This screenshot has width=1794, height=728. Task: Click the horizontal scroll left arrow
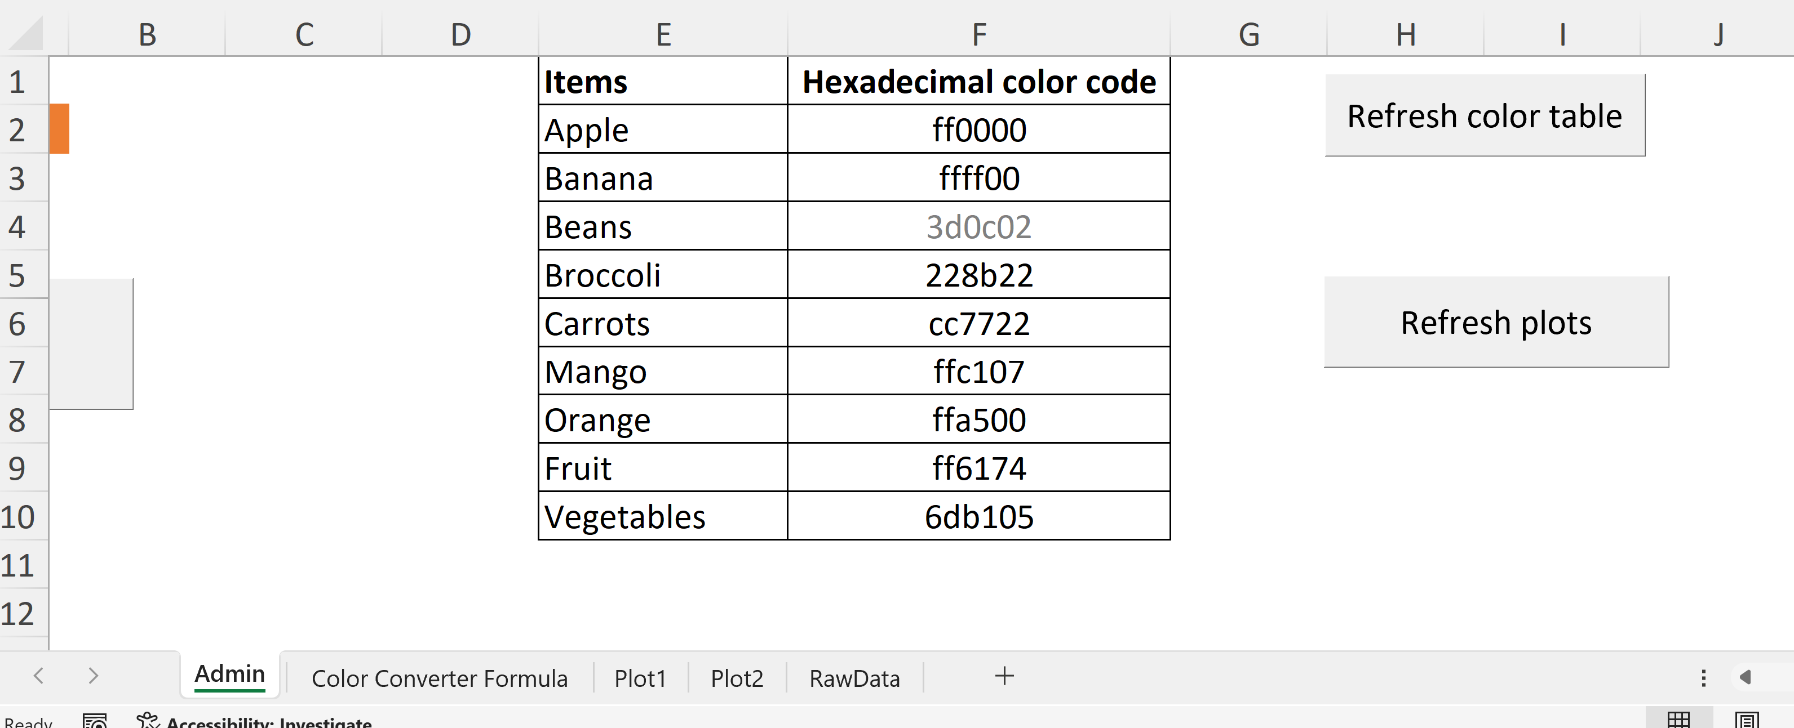click(x=1746, y=677)
